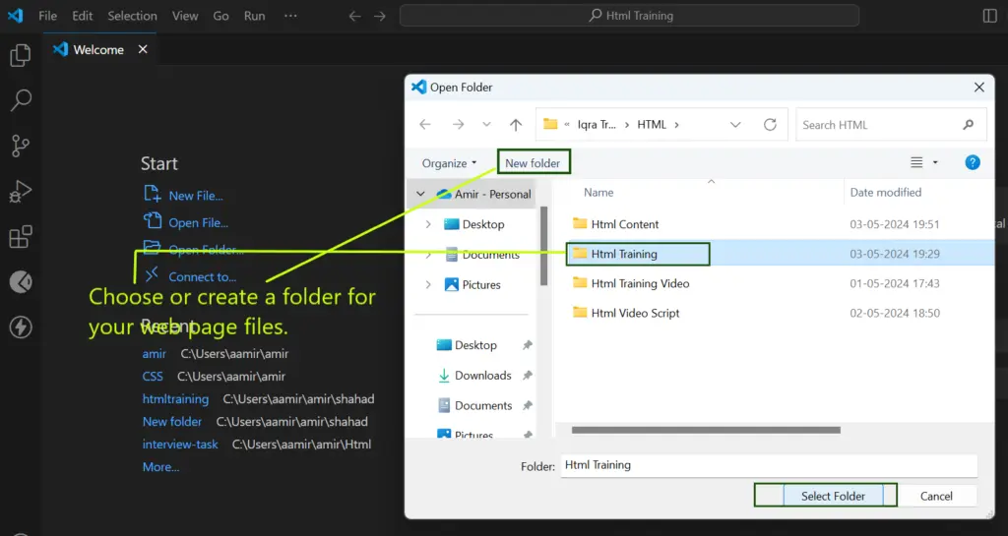Show more menus via ellipsis
The width and height of the screenshot is (1008, 536).
click(290, 16)
